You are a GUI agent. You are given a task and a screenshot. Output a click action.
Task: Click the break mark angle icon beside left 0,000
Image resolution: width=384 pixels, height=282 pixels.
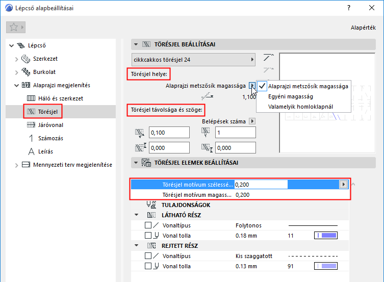(141, 147)
